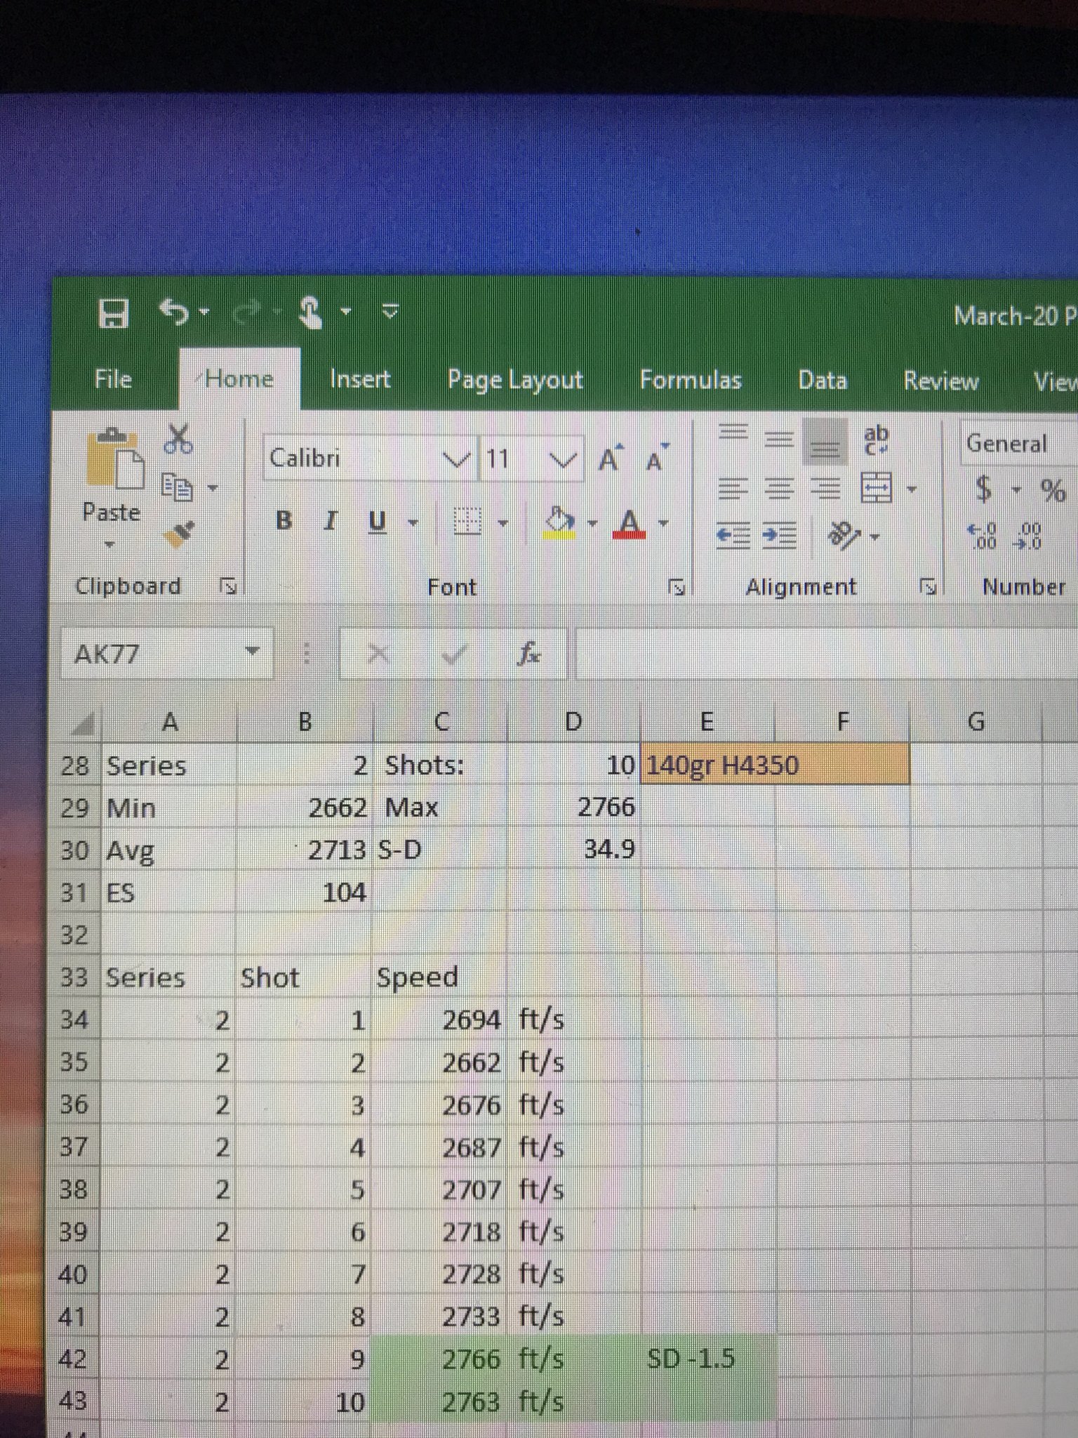Expand the Copy dropdown arrow

[x=213, y=487]
